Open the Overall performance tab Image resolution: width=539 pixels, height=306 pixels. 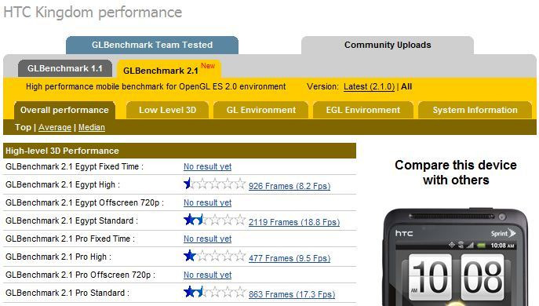point(64,110)
